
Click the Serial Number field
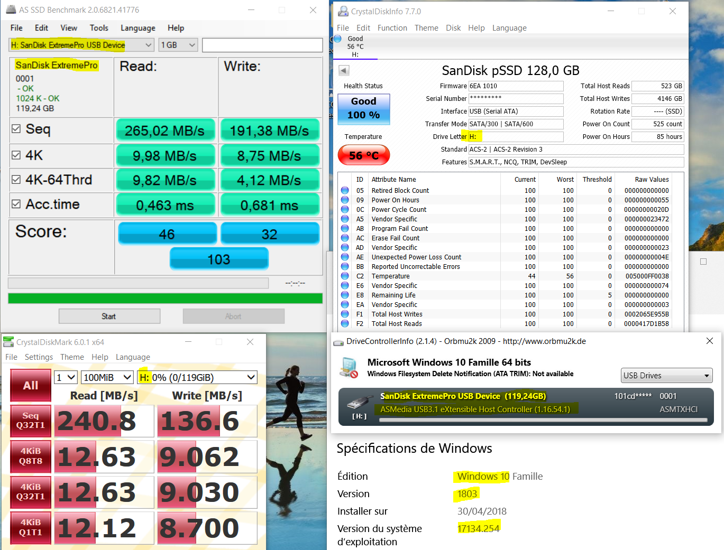[516, 99]
